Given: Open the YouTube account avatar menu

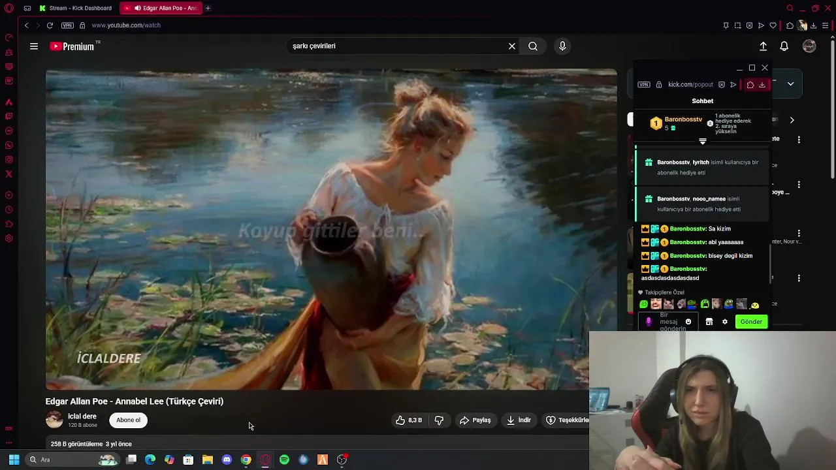Looking at the screenshot, I should (x=809, y=46).
